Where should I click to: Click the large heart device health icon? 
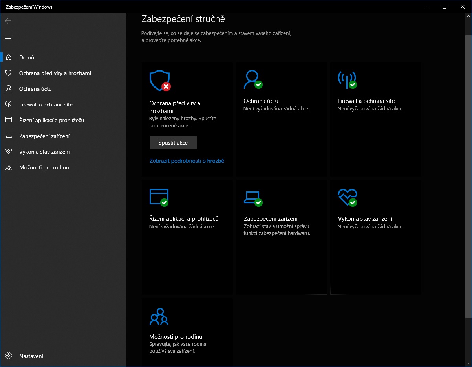tap(347, 198)
